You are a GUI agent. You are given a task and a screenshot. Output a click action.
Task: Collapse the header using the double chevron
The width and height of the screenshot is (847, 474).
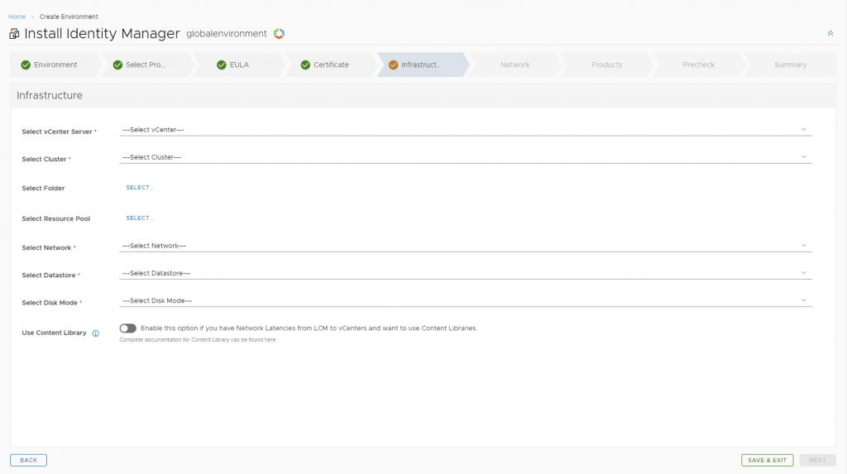830,34
